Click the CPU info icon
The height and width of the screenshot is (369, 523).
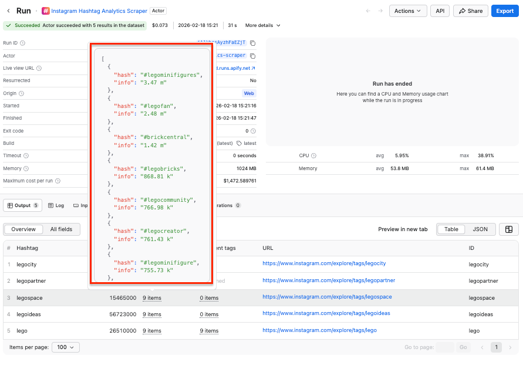coord(313,155)
